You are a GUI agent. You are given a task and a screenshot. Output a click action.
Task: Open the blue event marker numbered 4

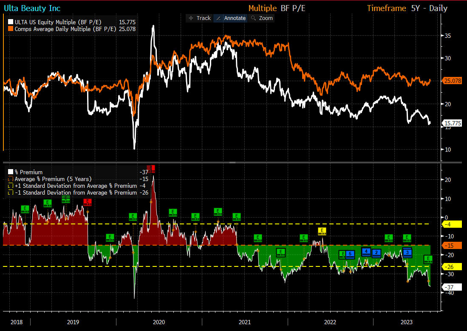point(366,252)
